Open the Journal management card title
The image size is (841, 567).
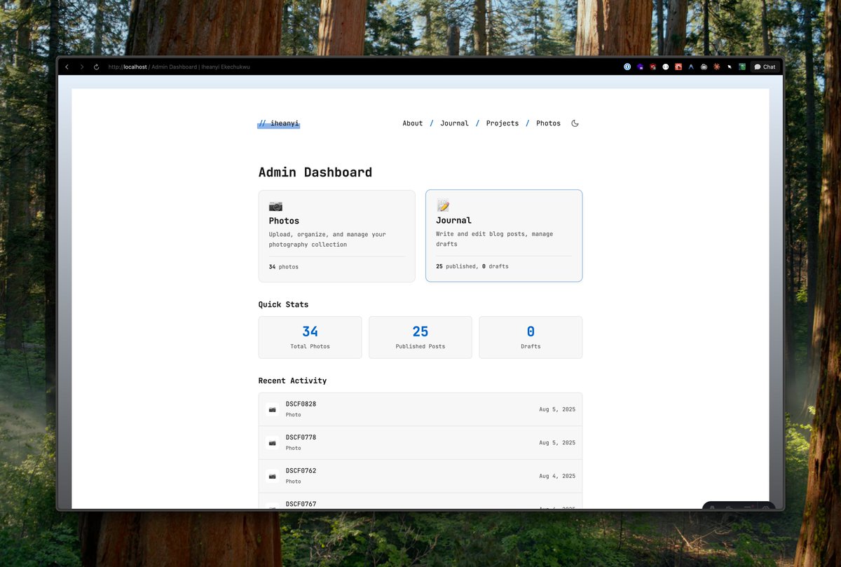(453, 220)
